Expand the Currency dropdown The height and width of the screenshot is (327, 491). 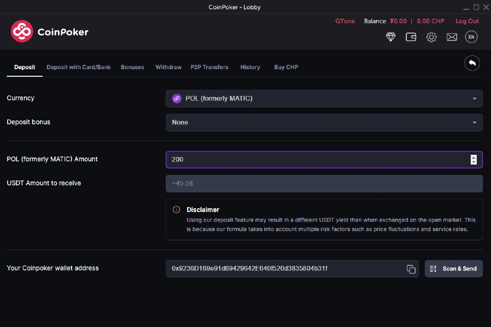click(x=324, y=99)
